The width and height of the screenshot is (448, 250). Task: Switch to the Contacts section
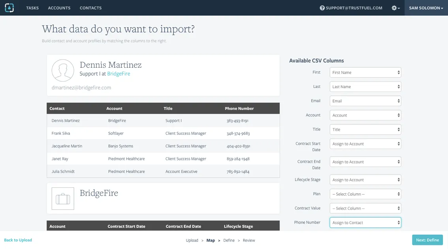(90, 7)
